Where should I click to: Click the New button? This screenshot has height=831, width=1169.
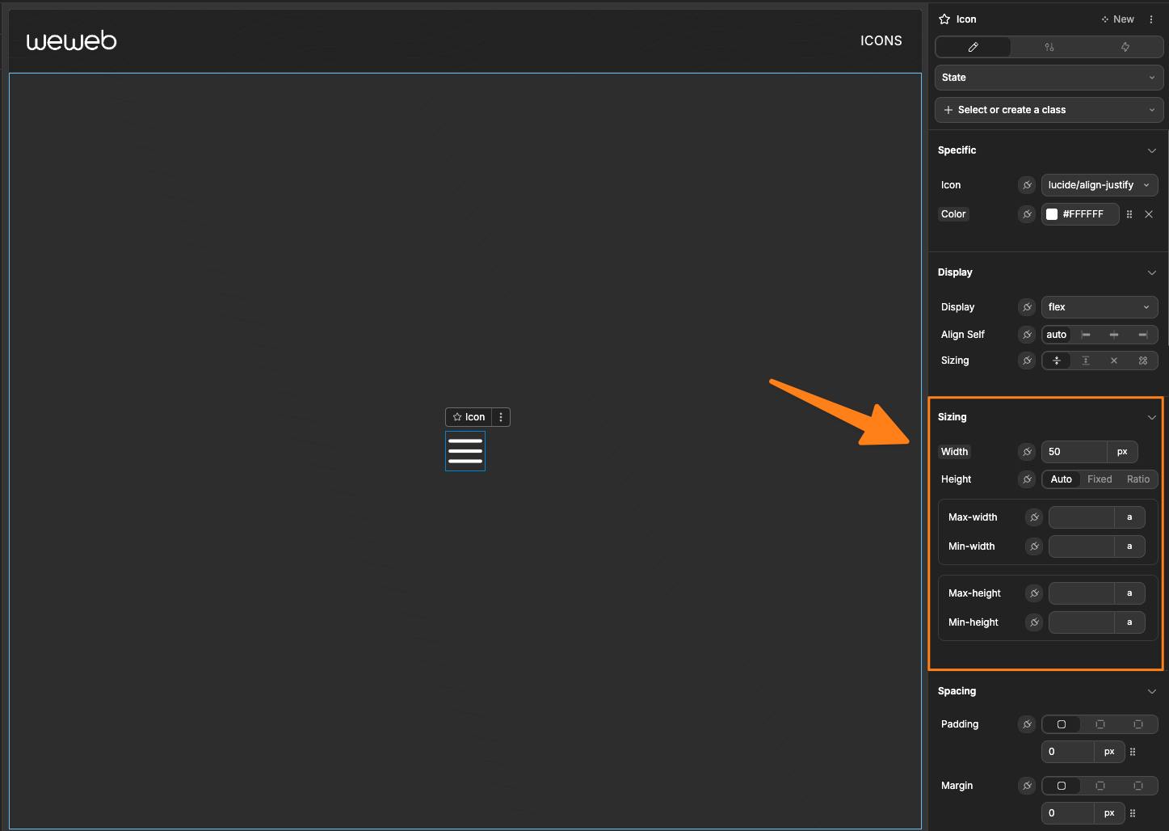click(1117, 19)
